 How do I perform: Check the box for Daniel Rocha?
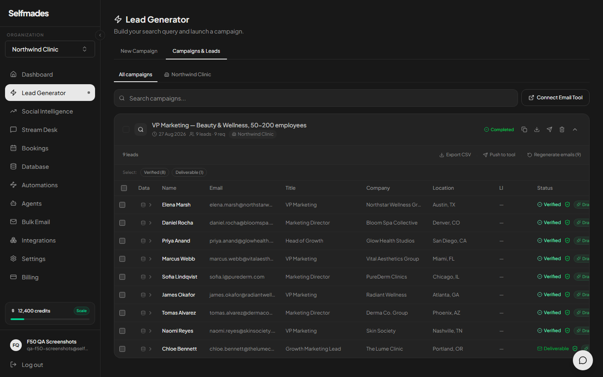pyautogui.click(x=122, y=223)
